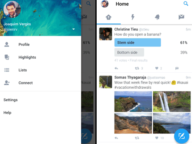
Task: Like Somas Thyagaraja's kauai tweet
Action: pyautogui.click(x=157, y=138)
